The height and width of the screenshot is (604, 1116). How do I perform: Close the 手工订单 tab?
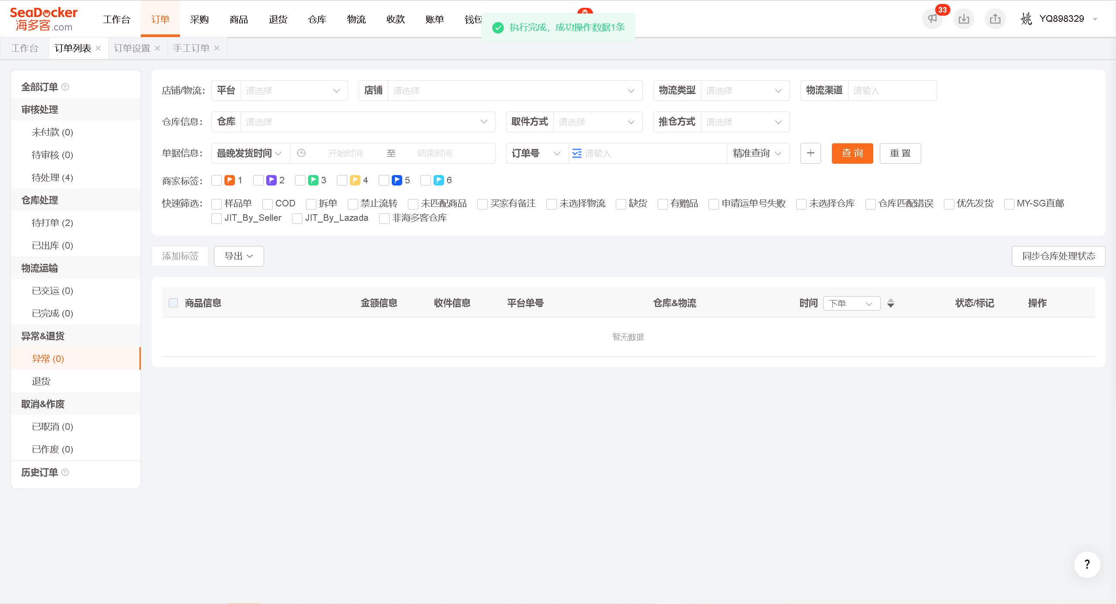pos(217,48)
